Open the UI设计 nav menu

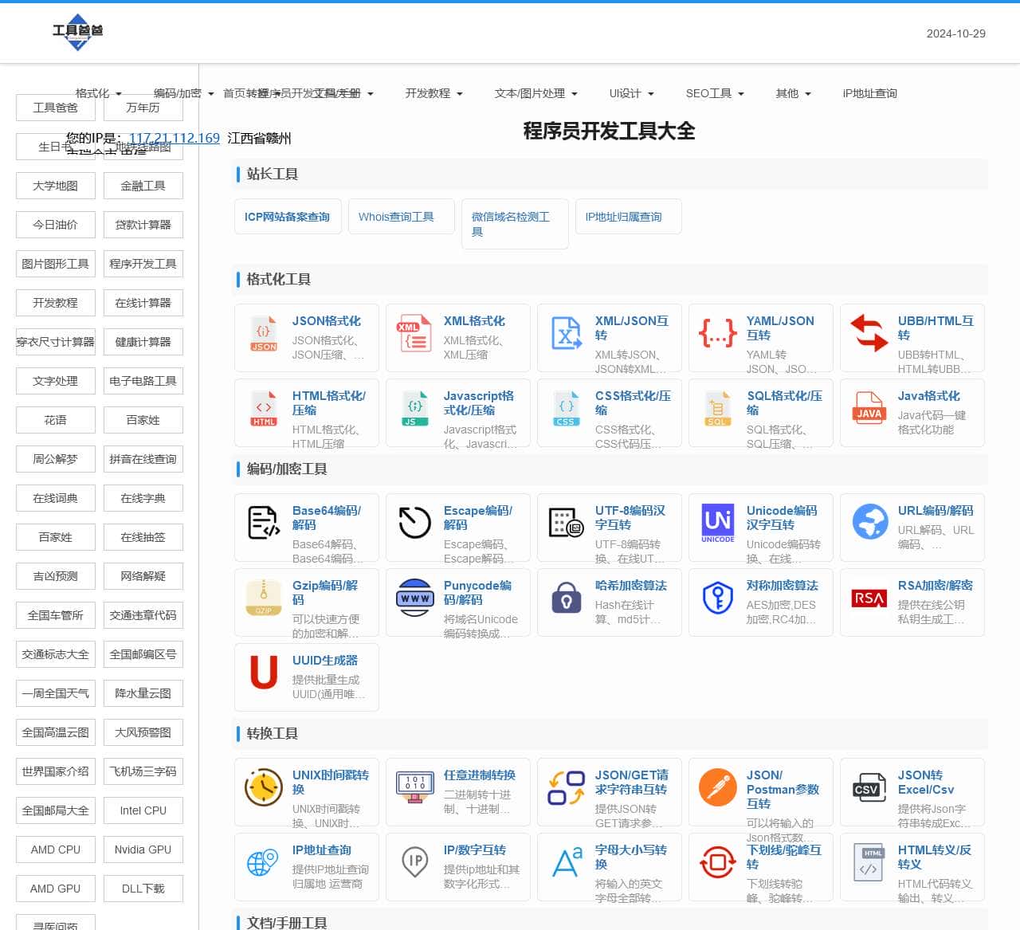[631, 93]
